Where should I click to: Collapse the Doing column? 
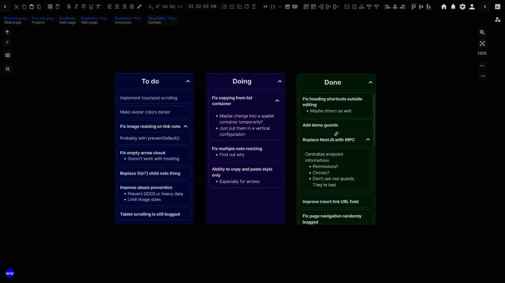[280, 82]
